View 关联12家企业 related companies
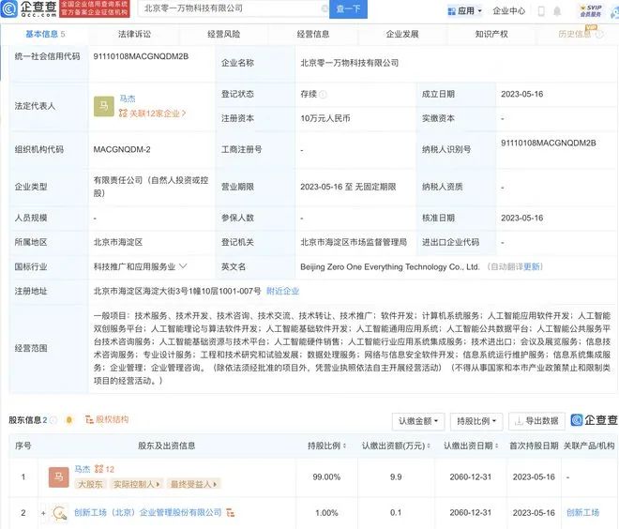 (x=152, y=113)
